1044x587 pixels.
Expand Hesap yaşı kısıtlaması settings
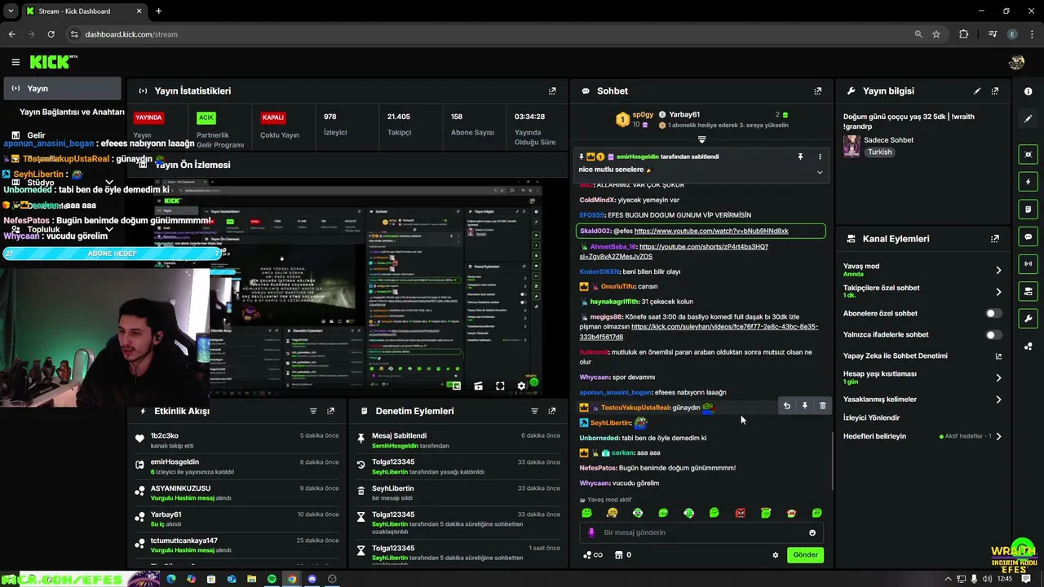click(998, 377)
